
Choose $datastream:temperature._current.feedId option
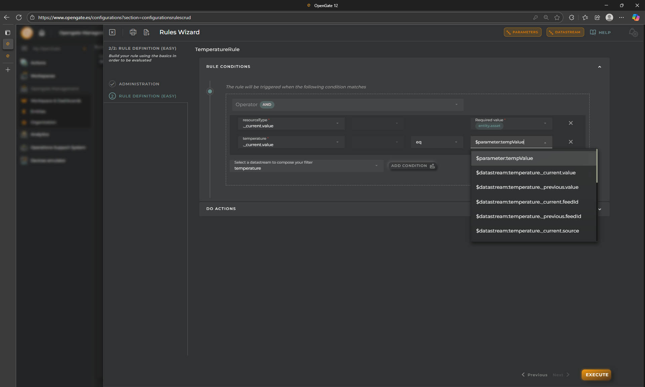click(527, 202)
